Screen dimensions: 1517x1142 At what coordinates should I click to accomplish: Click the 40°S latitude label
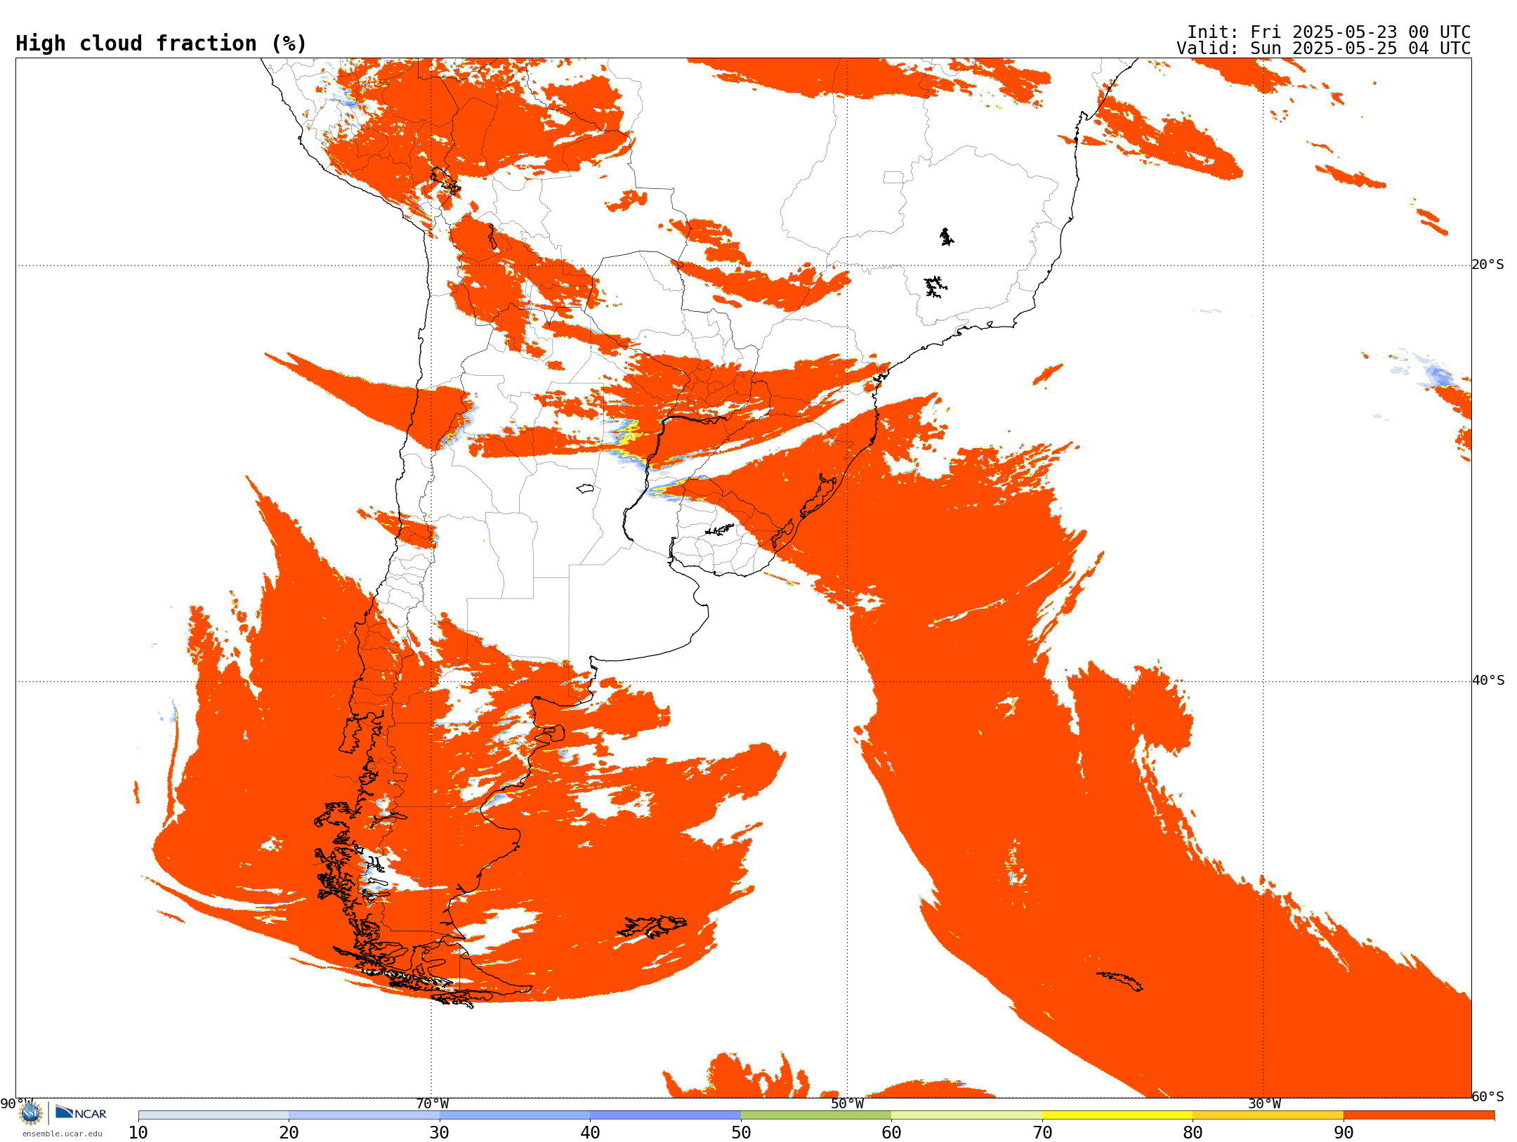tap(1488, 681)
